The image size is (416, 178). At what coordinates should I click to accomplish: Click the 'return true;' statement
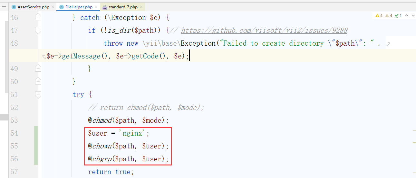111,172
